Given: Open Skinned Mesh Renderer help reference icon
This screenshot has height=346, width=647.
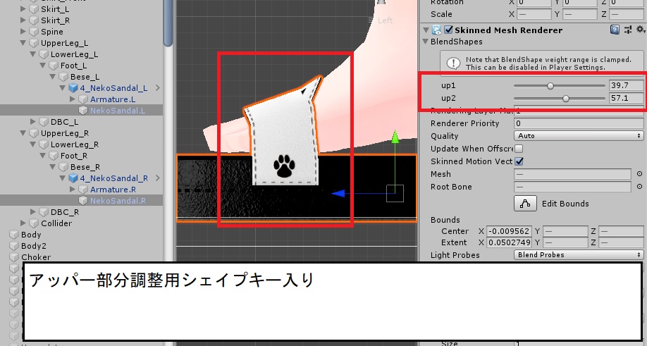Looking at the screenshot, I should (615, 30).
